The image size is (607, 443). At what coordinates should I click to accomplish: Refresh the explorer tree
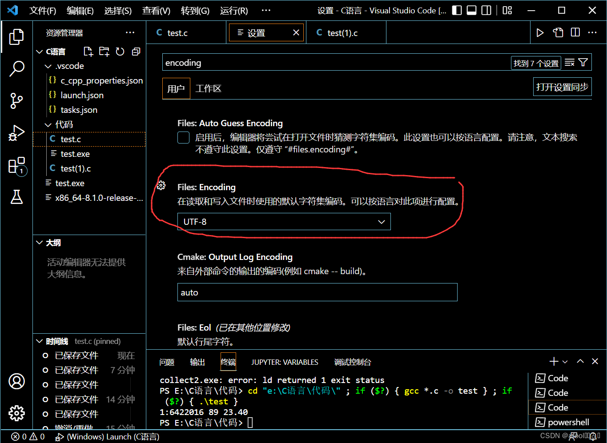click(x=120, y=52)
